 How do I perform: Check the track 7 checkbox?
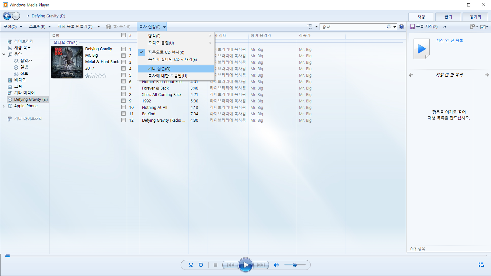[x=123, y=88]
